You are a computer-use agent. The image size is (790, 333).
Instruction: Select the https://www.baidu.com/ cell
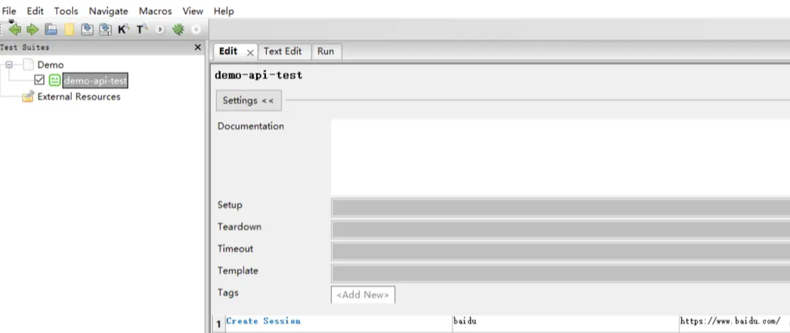coord(735,324)
